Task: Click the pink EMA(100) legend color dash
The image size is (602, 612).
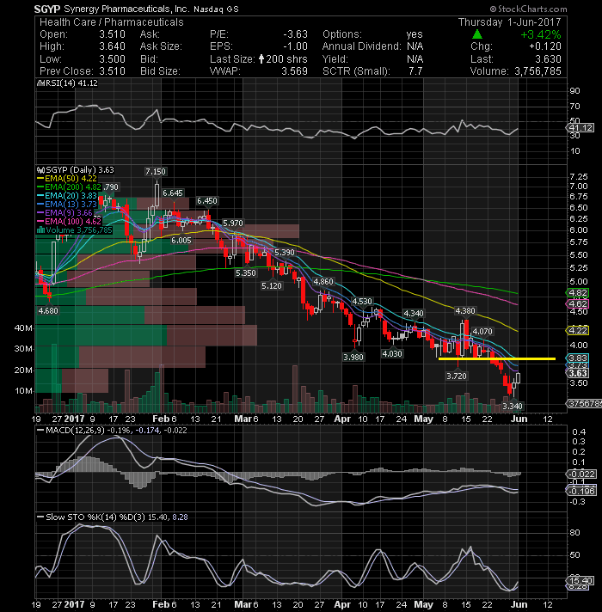Action: (40, 222)
